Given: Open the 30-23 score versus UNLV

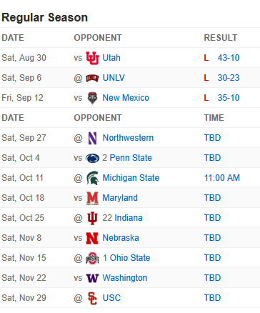Looking at the screenshot, I should 229,78.
